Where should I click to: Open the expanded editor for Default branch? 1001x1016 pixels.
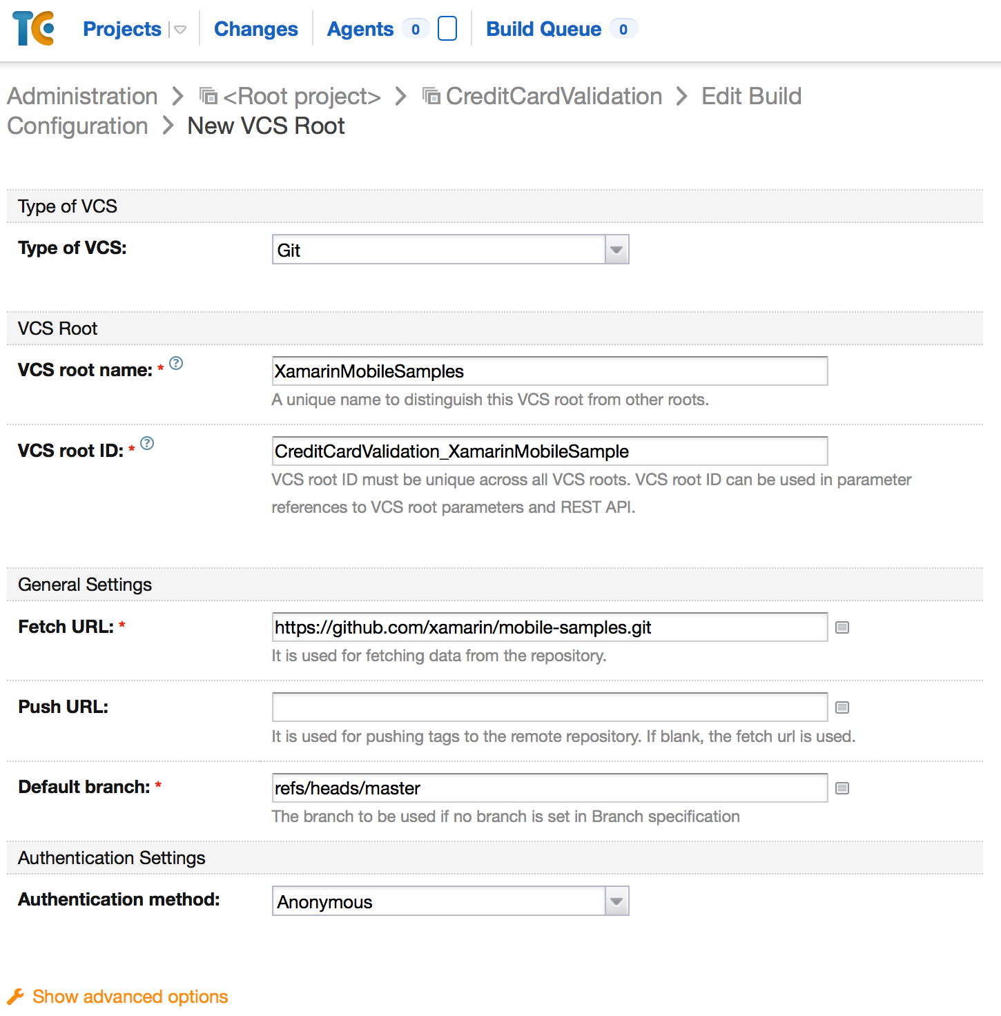[842, 788]
